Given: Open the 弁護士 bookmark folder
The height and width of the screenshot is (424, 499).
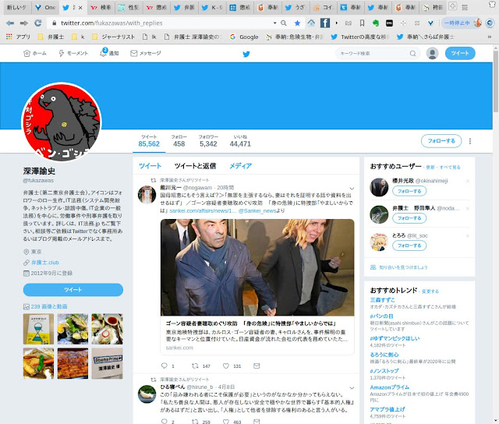Looking at the screenshot, I should tap(51, 37).
